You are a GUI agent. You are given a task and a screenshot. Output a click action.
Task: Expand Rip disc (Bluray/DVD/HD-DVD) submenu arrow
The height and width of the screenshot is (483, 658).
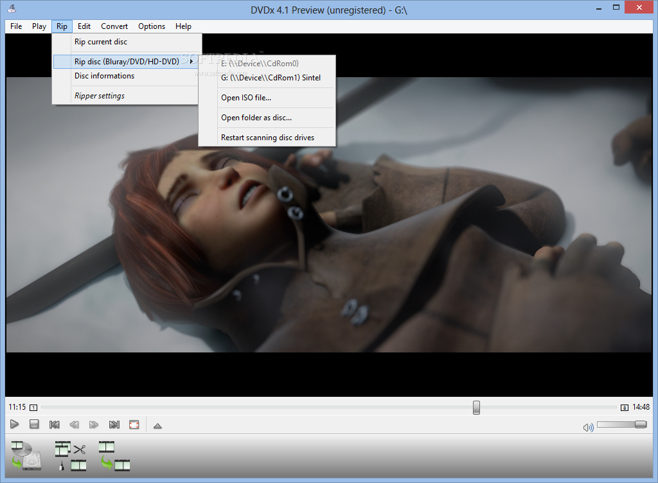click(x=191, y=61)
